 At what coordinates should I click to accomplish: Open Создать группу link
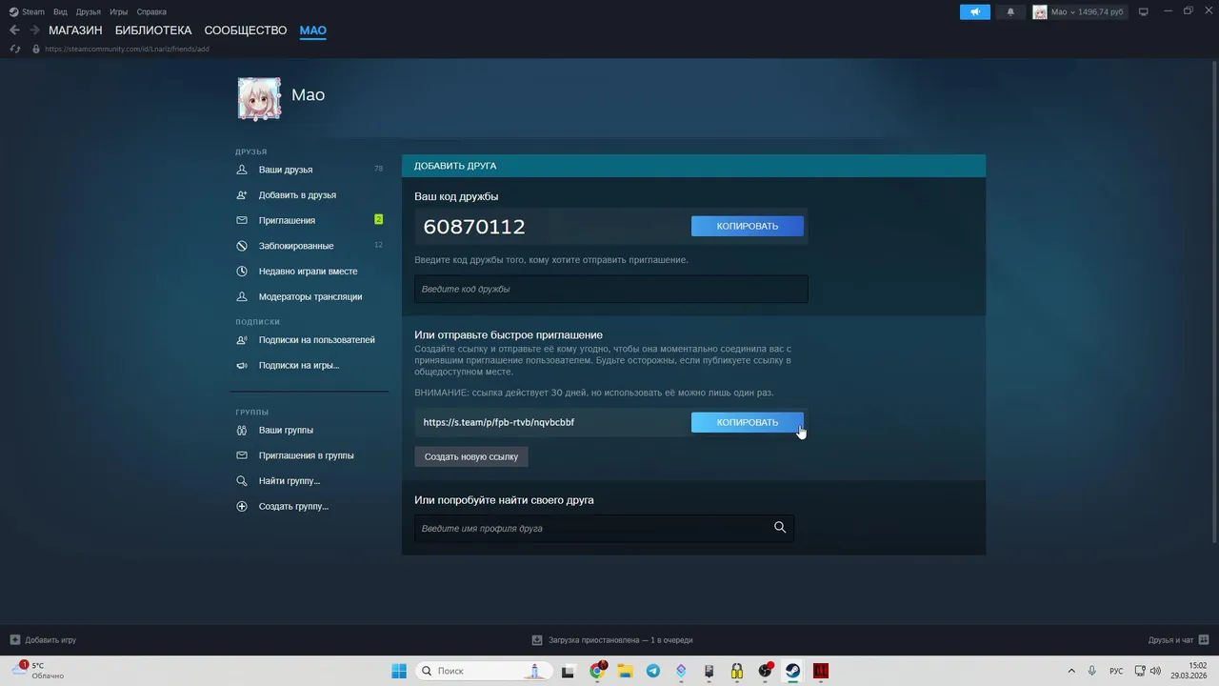coord(293,507)
